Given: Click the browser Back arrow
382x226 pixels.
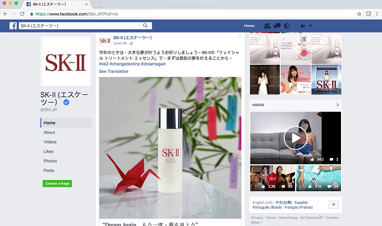Looking at the screenshot, I should 6,14.
